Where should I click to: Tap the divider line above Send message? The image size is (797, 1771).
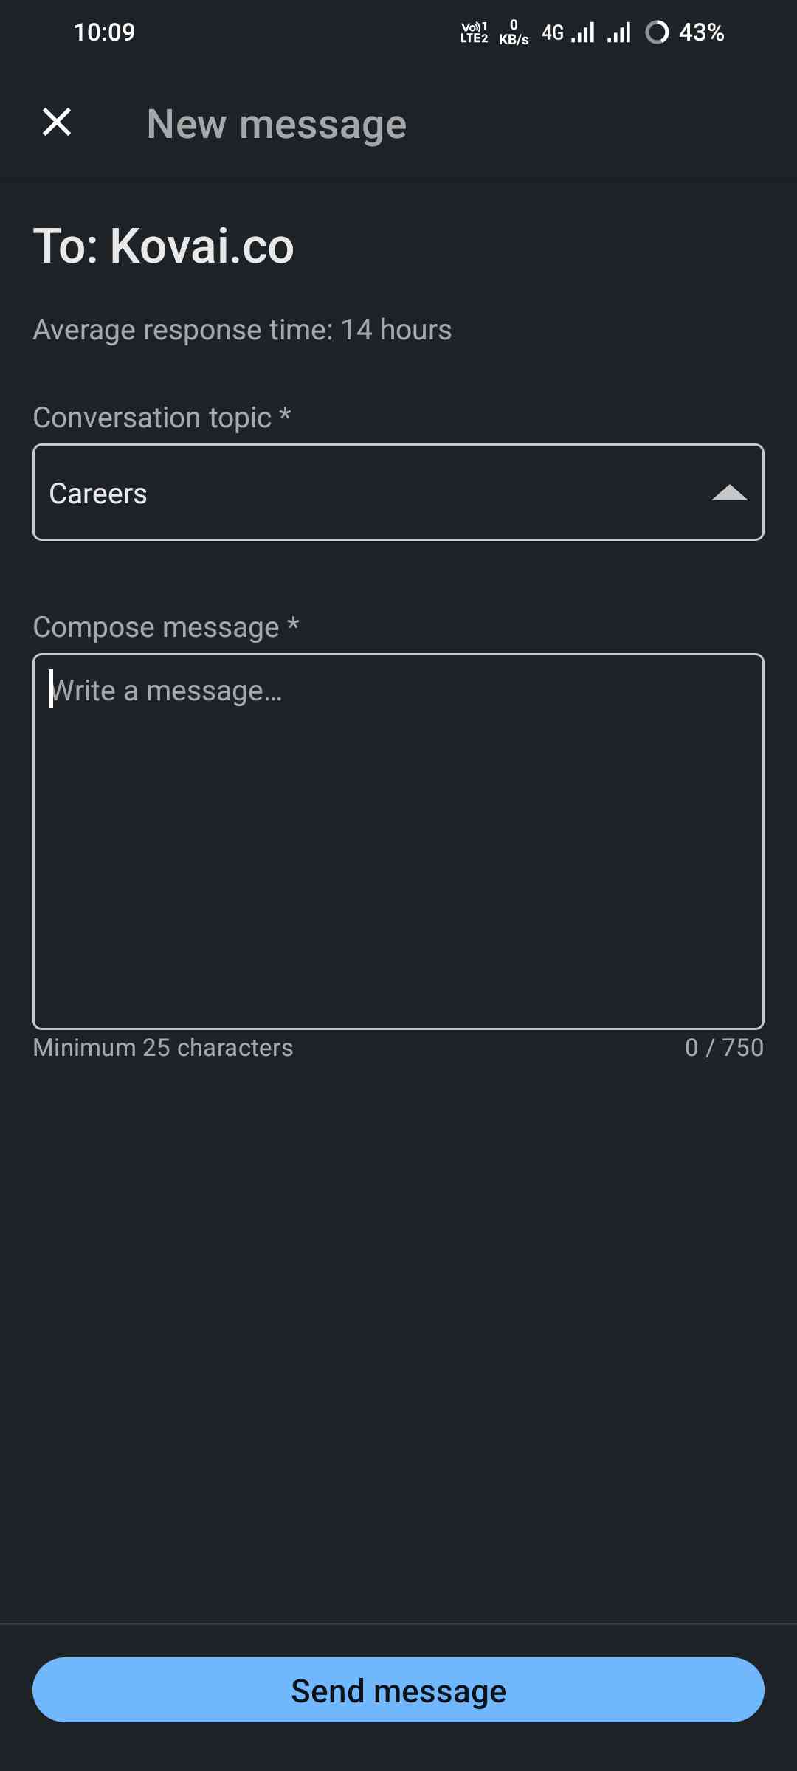click(398, 1623)
